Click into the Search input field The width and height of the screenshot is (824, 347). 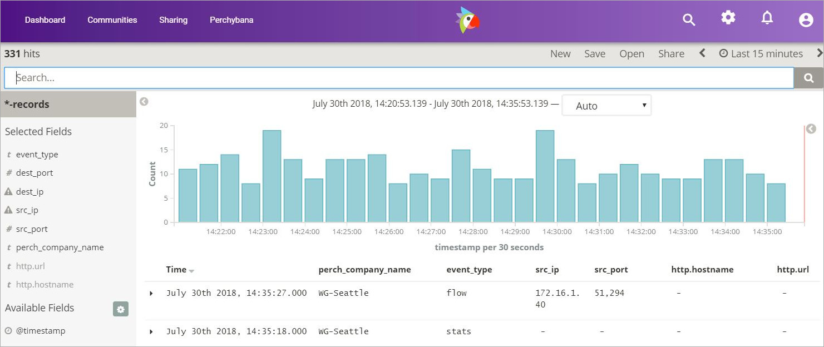pos(389,77)
